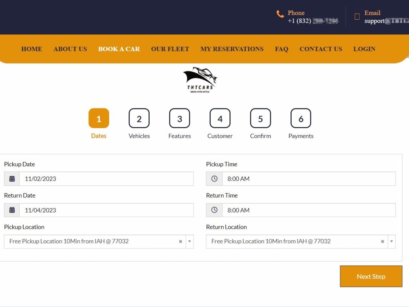409x307 pixels.
Task: Click the support email address
Action: tap(387, 21)
